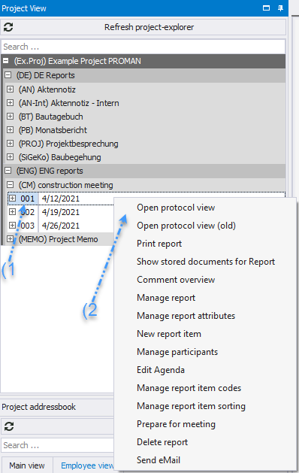Select Edit Agenda
Screen dimensions: 299x473
161,370
